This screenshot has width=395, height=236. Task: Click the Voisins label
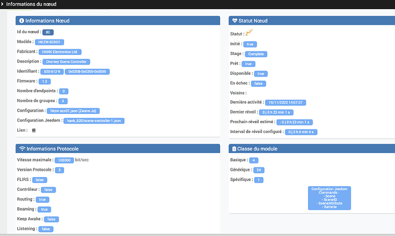point(238,93)
